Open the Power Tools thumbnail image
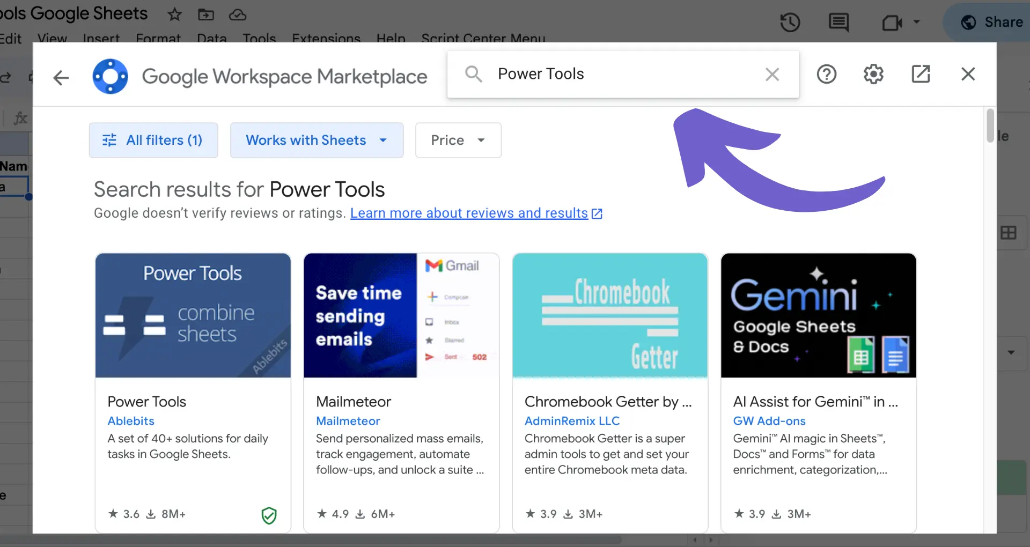This screenshot has height=547, width=1030. coord(193,315)
